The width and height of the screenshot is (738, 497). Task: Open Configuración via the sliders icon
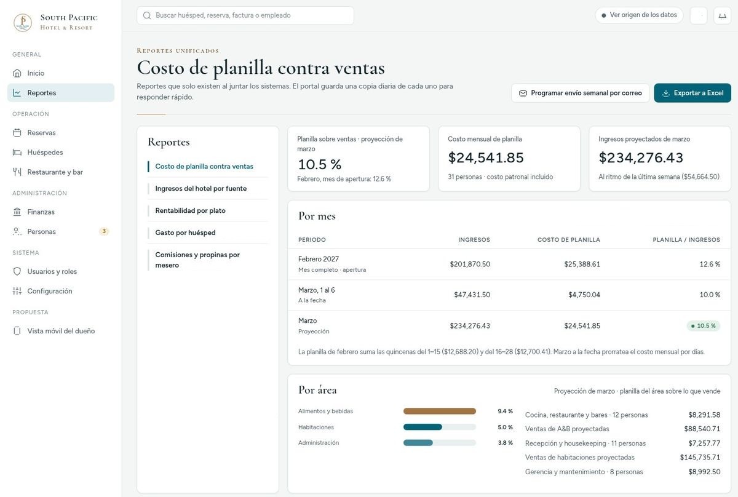point(17,292)
